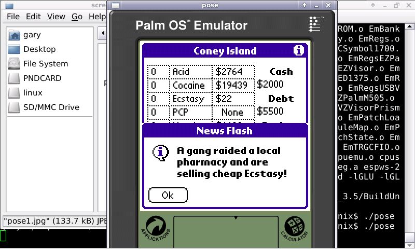Open the PNDCARD volume in sidebar
This screenshot has width=415, height=249.
coord(42,78)
